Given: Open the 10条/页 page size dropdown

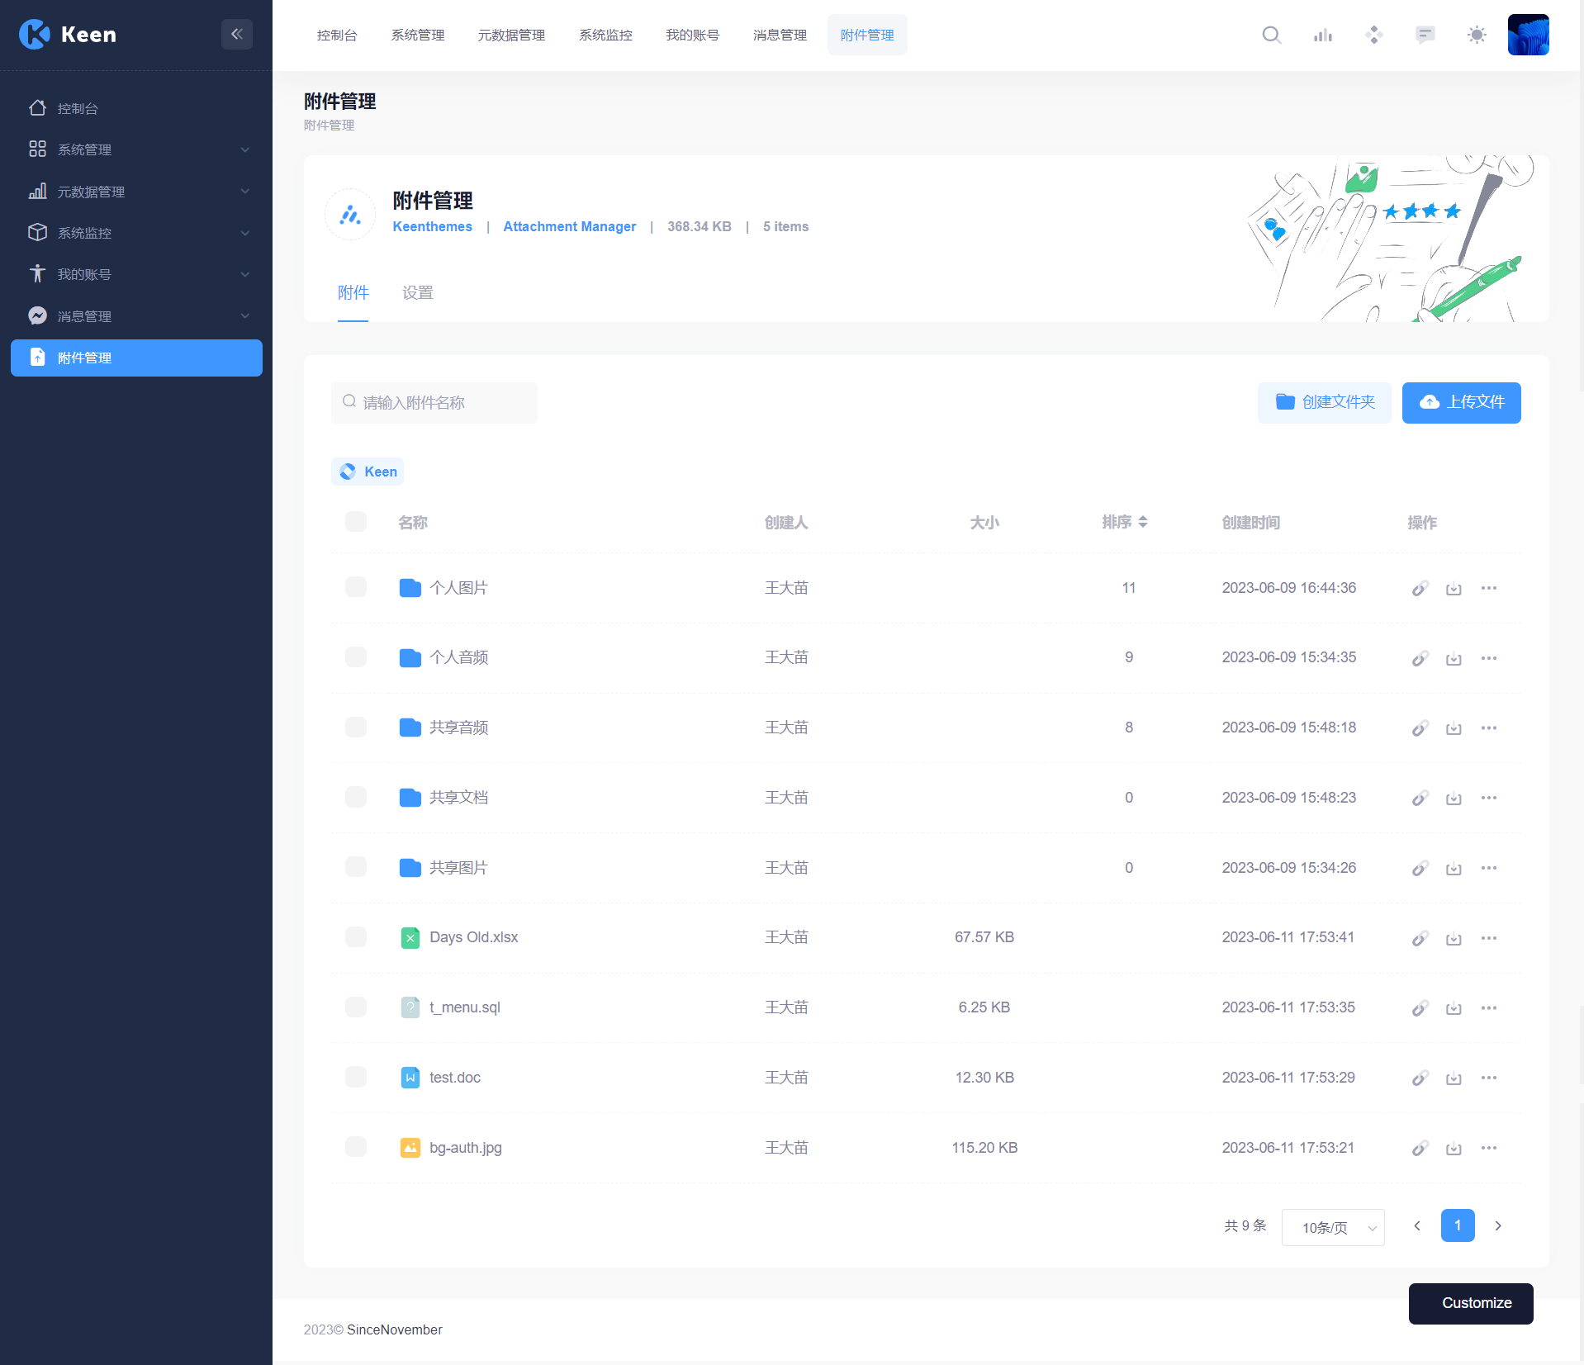Looking at the screenshot, I should 1332,1227.
